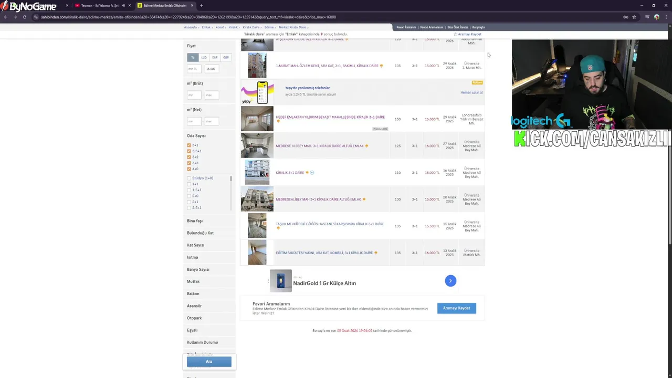672x378 pixels.
Task: Bookmark the page with the star icon
Action: pos(634,17)
